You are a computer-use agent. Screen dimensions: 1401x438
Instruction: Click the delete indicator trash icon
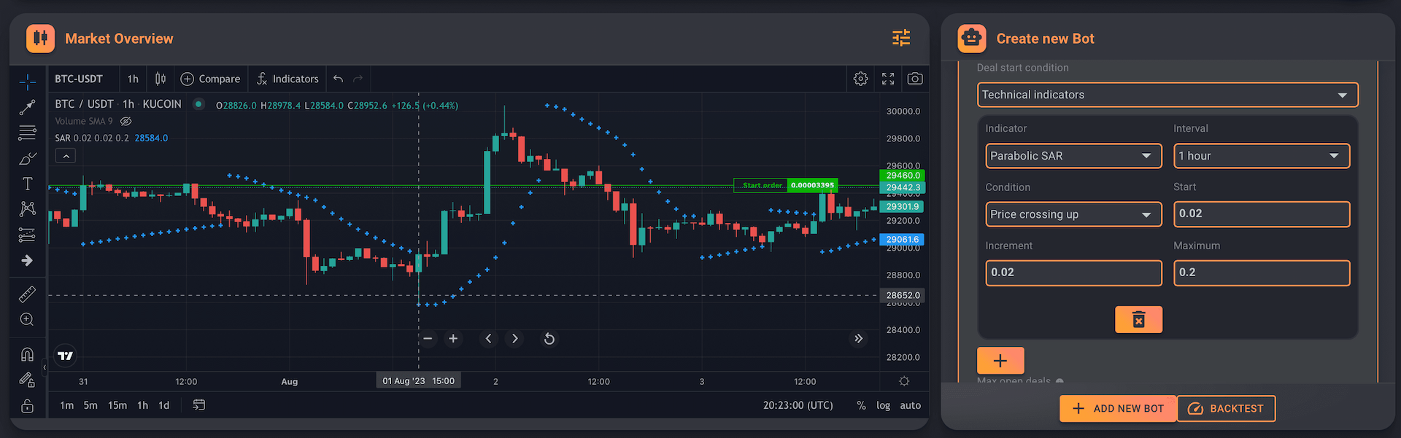1138,319
